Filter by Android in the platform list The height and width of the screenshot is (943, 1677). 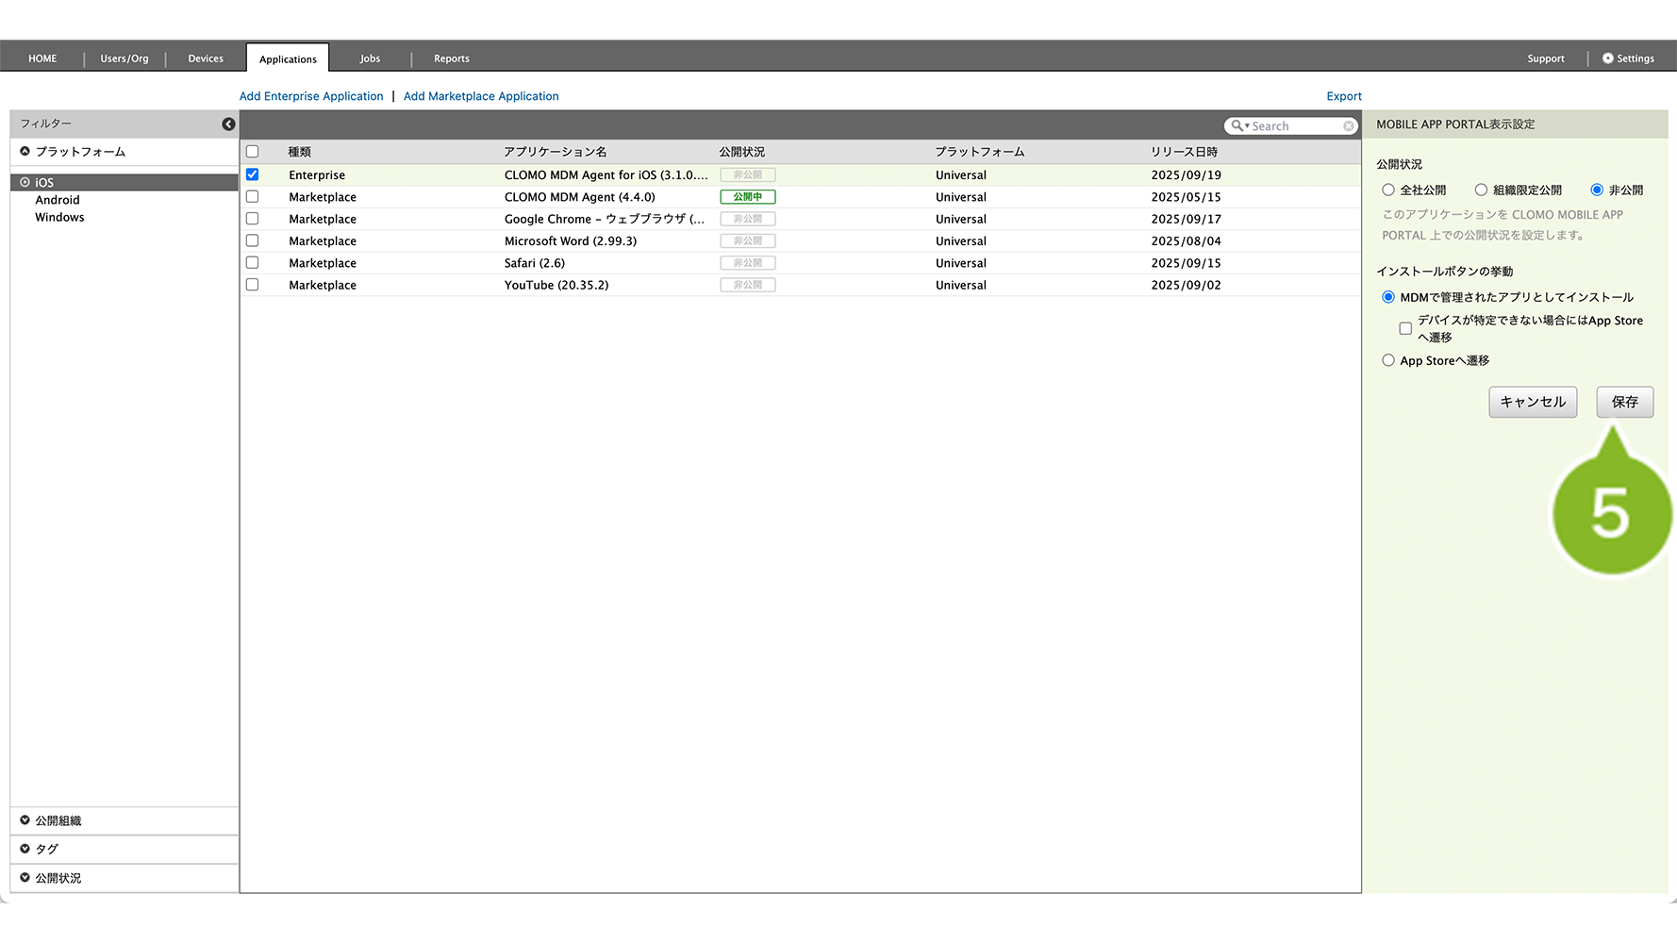(x=58, y=200)
